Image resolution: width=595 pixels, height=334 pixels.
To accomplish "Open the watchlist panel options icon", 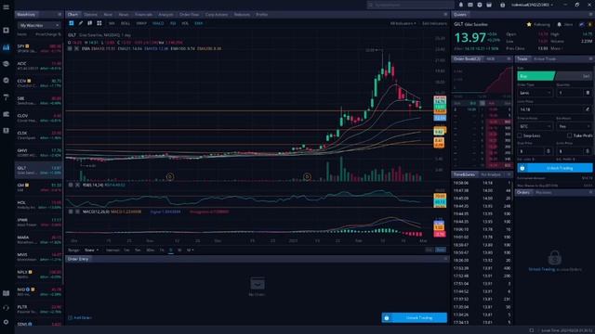I will coord(59,15).
